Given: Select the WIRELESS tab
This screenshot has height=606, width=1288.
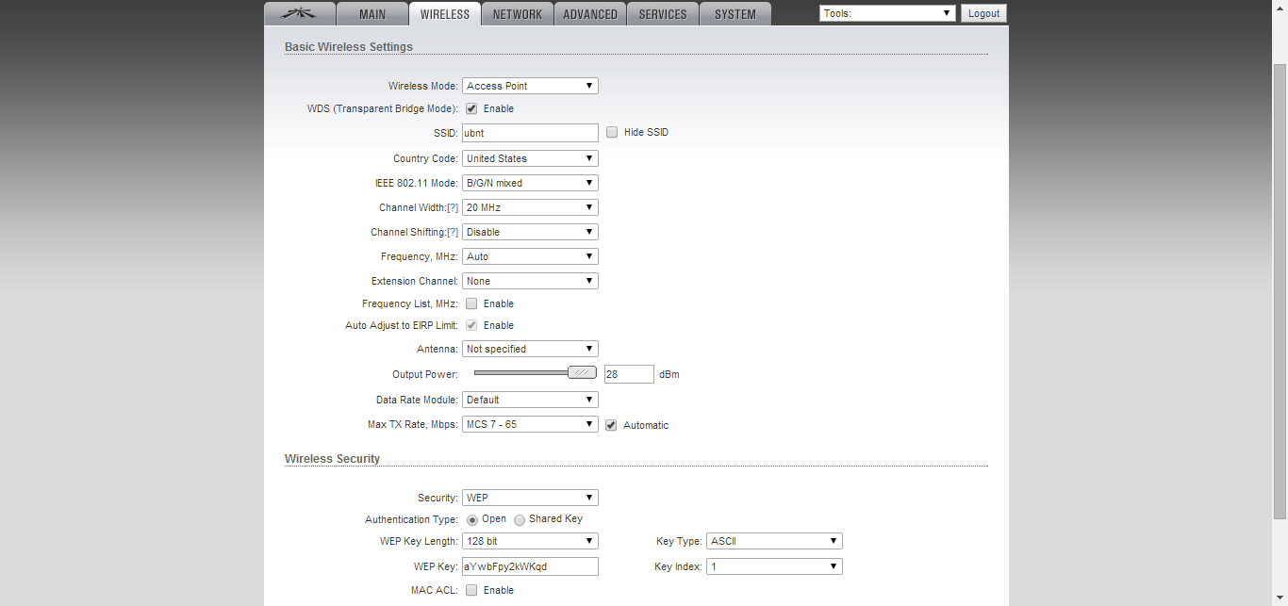Looking at the screenshot, I should pos(445,14).
